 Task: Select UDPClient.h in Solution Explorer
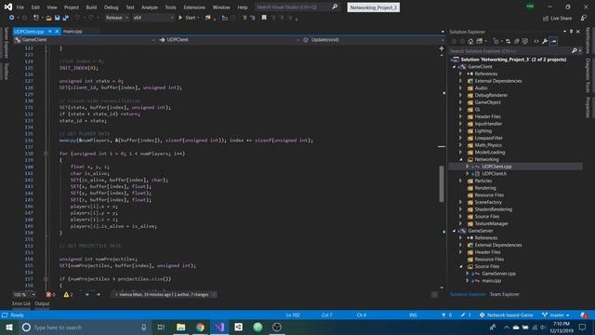494,174
